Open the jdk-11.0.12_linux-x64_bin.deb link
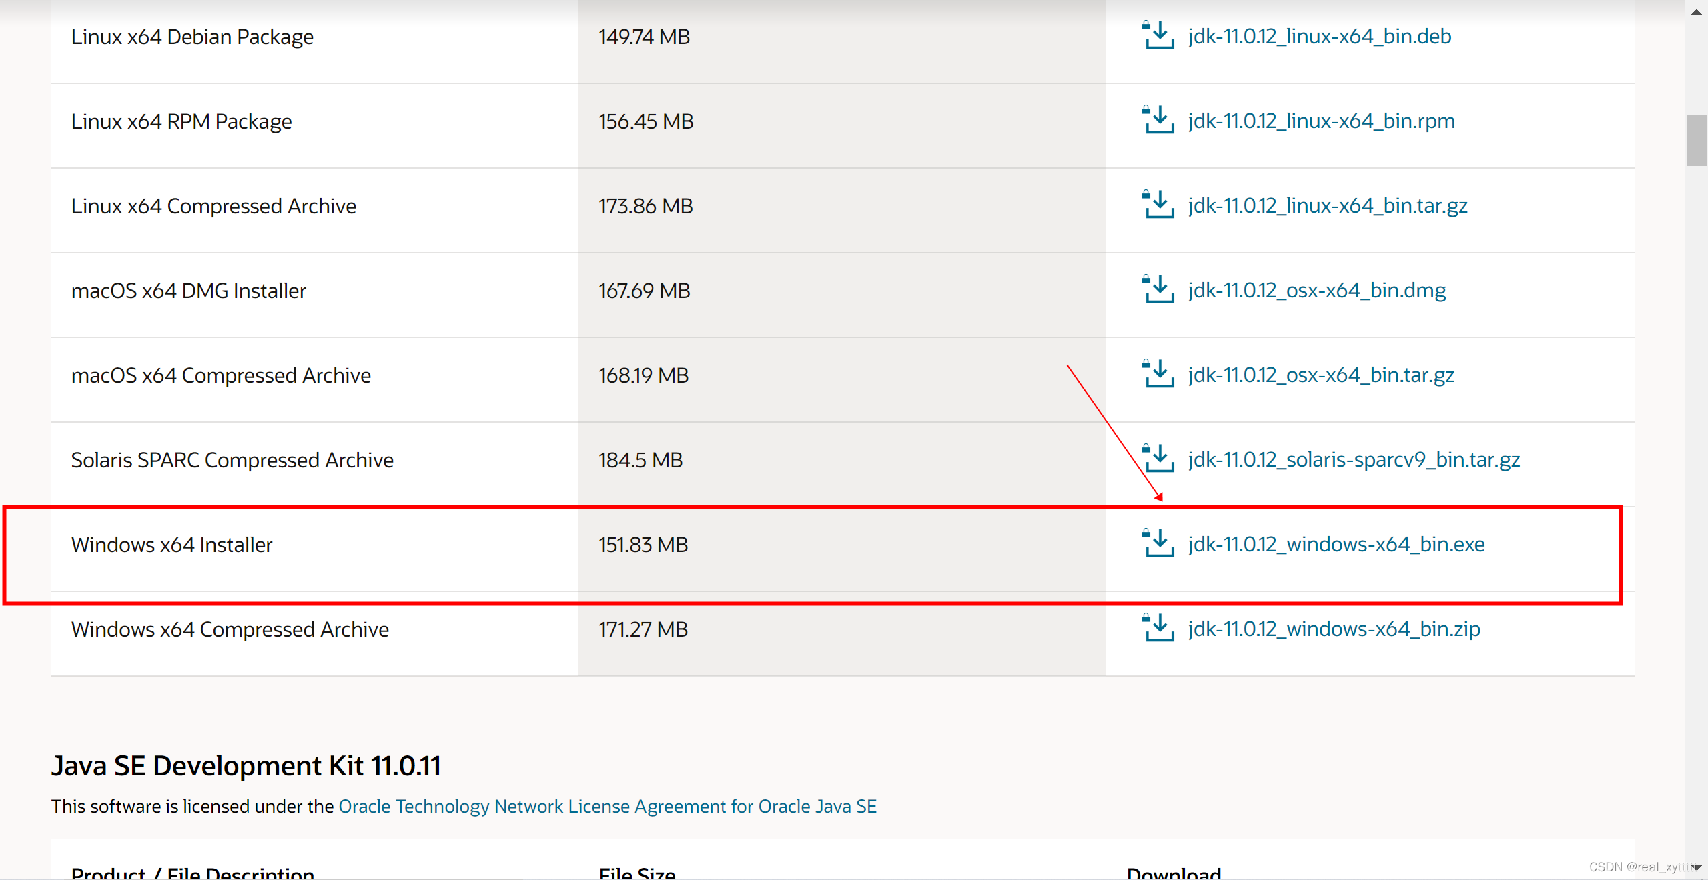 [1319, 36]
